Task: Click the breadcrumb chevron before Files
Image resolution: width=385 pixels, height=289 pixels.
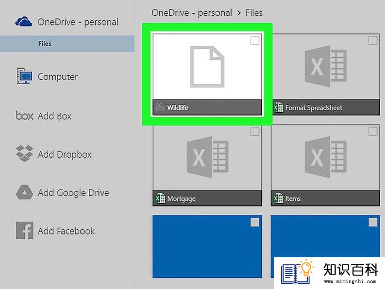Action: coord(239,13)
